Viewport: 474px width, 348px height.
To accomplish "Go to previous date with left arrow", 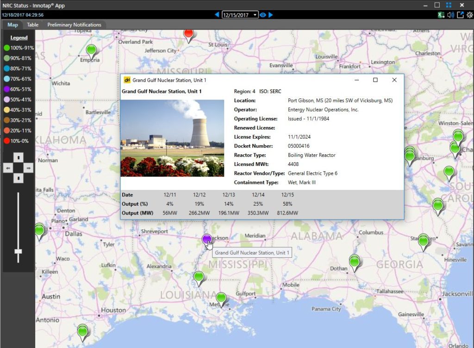I will 217,14.
